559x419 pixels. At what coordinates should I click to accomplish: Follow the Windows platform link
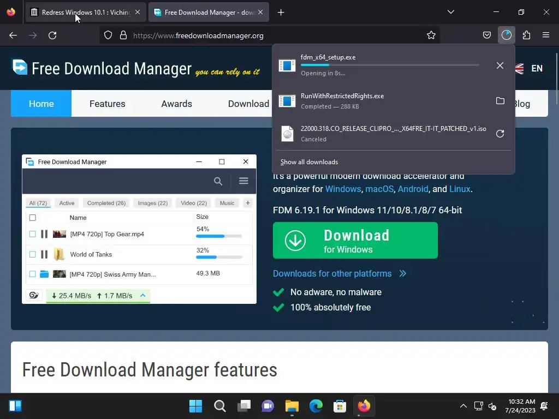click(343, 189)
